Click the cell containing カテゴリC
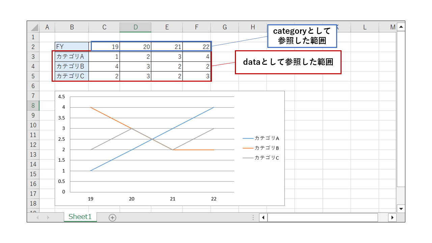The width and height of the screenshot is (432, 243). (x=72, y=76)
